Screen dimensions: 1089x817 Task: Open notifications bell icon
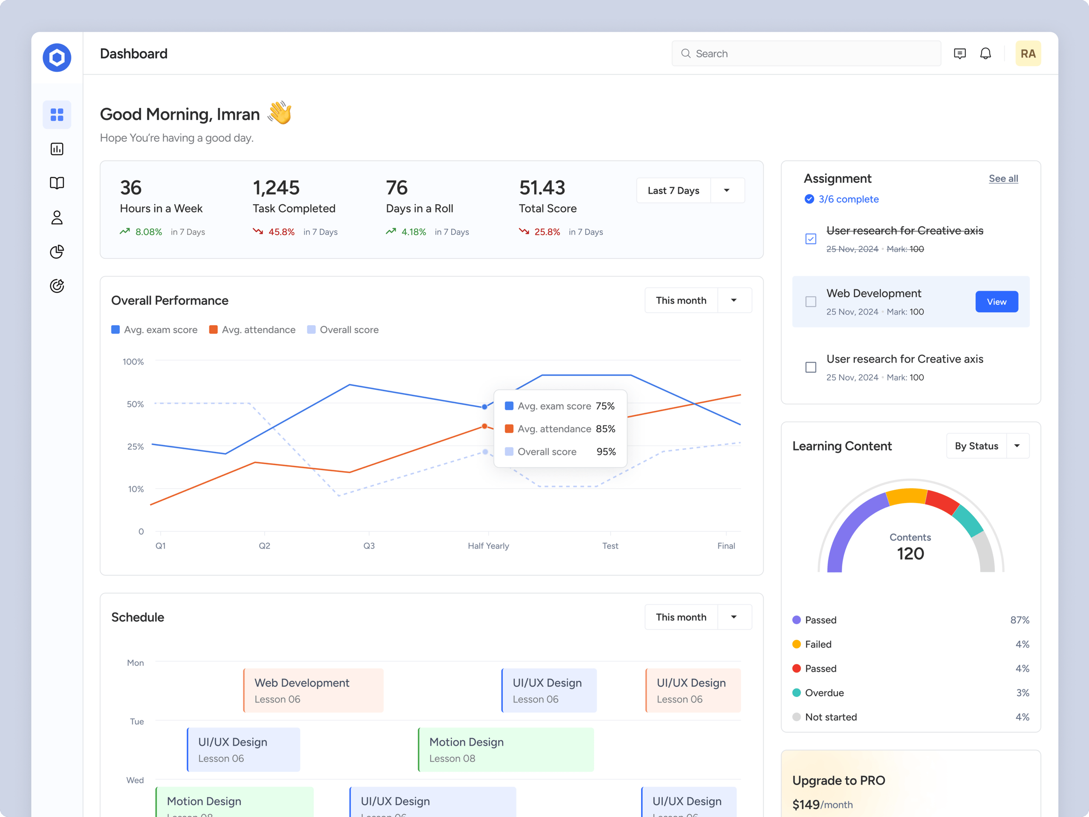click(x=986, y=54)
